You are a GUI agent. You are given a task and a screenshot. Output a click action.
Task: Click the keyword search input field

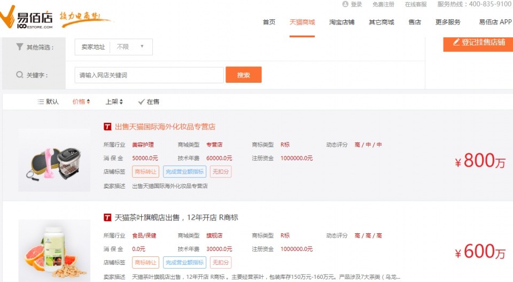pyautogui.click(x=149, y=75)
